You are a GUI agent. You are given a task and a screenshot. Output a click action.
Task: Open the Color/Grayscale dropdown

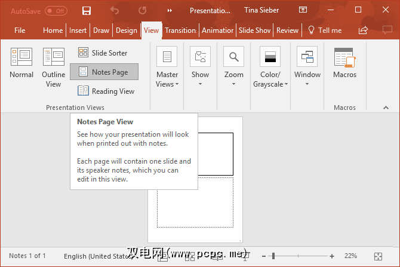pos(270,67)
